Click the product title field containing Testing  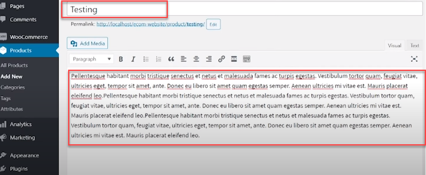click(245, 9)
